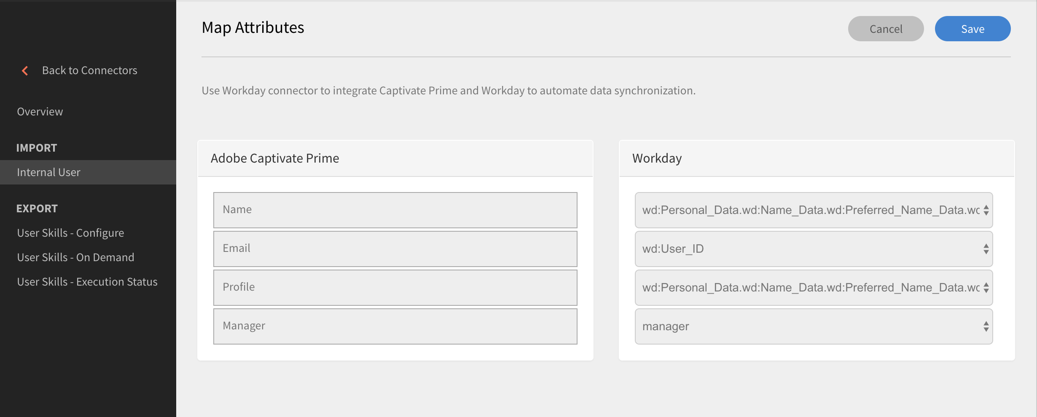Viewport: 1037px width, 417px height.
Task: Open the manager dropdown
Action: coord(814,326)
